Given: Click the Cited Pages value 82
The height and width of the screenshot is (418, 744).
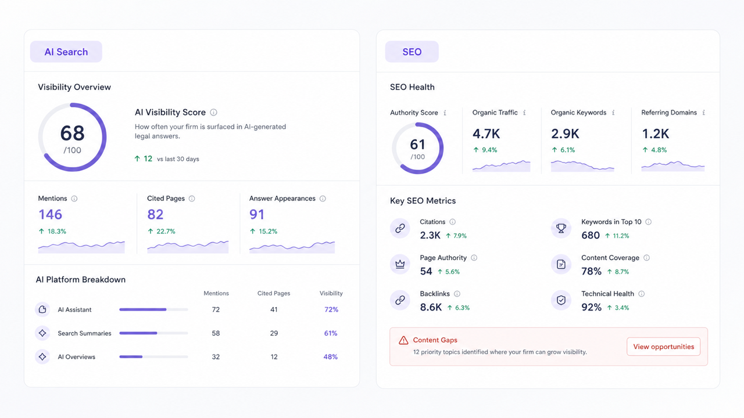Looking at the screenshot, I should point(155,215).
